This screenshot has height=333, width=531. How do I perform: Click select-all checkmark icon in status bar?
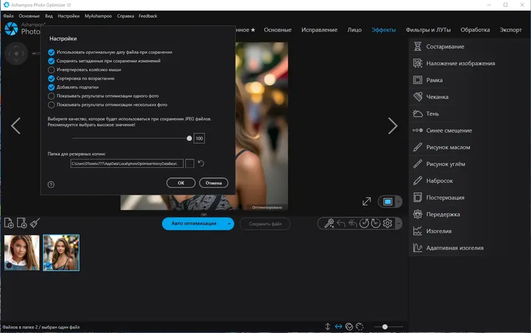[349, 326]
